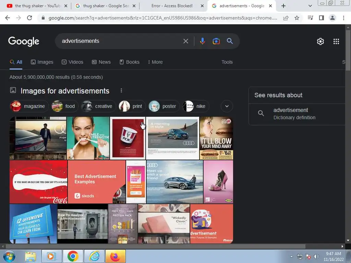Viewport: 351px width, 263px height.
Task: Open Windows Explorer from taskbar
Action: tap(31, 256)
